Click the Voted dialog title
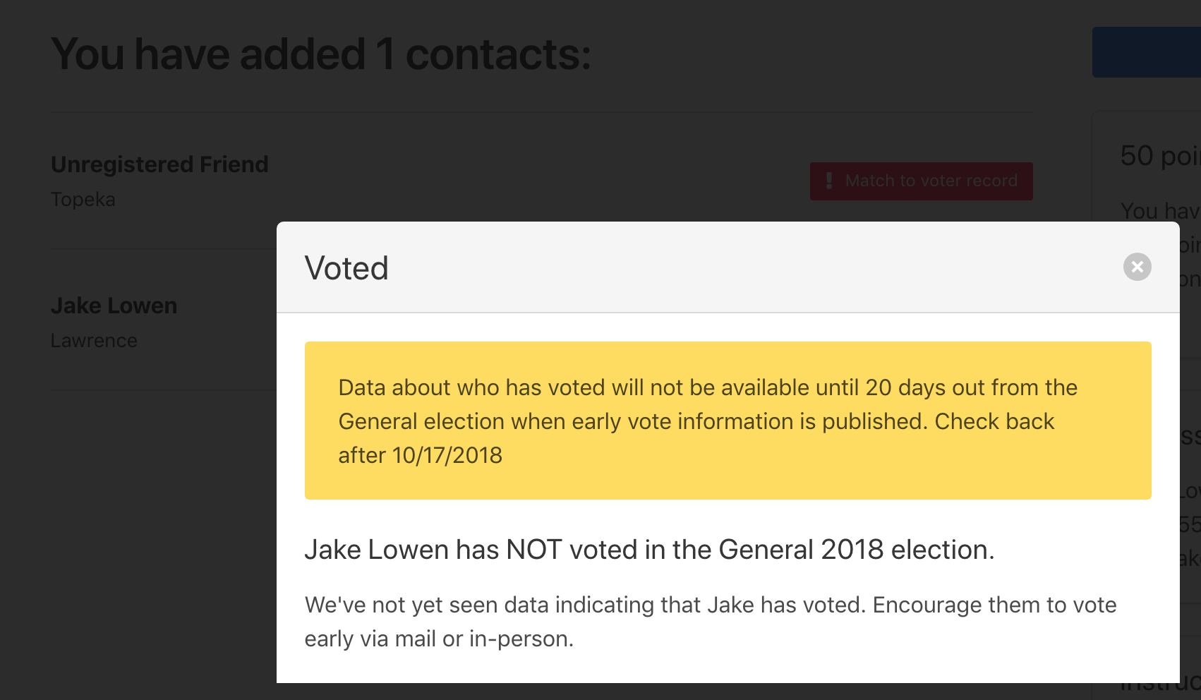 pyautogui.click(x=346, y=268)
